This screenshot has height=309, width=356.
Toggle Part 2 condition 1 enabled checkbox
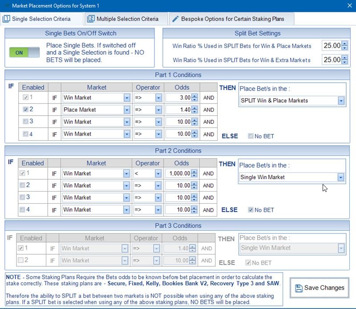click(x=22, y=173)
